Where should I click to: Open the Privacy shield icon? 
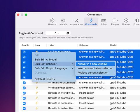point(137,21)
